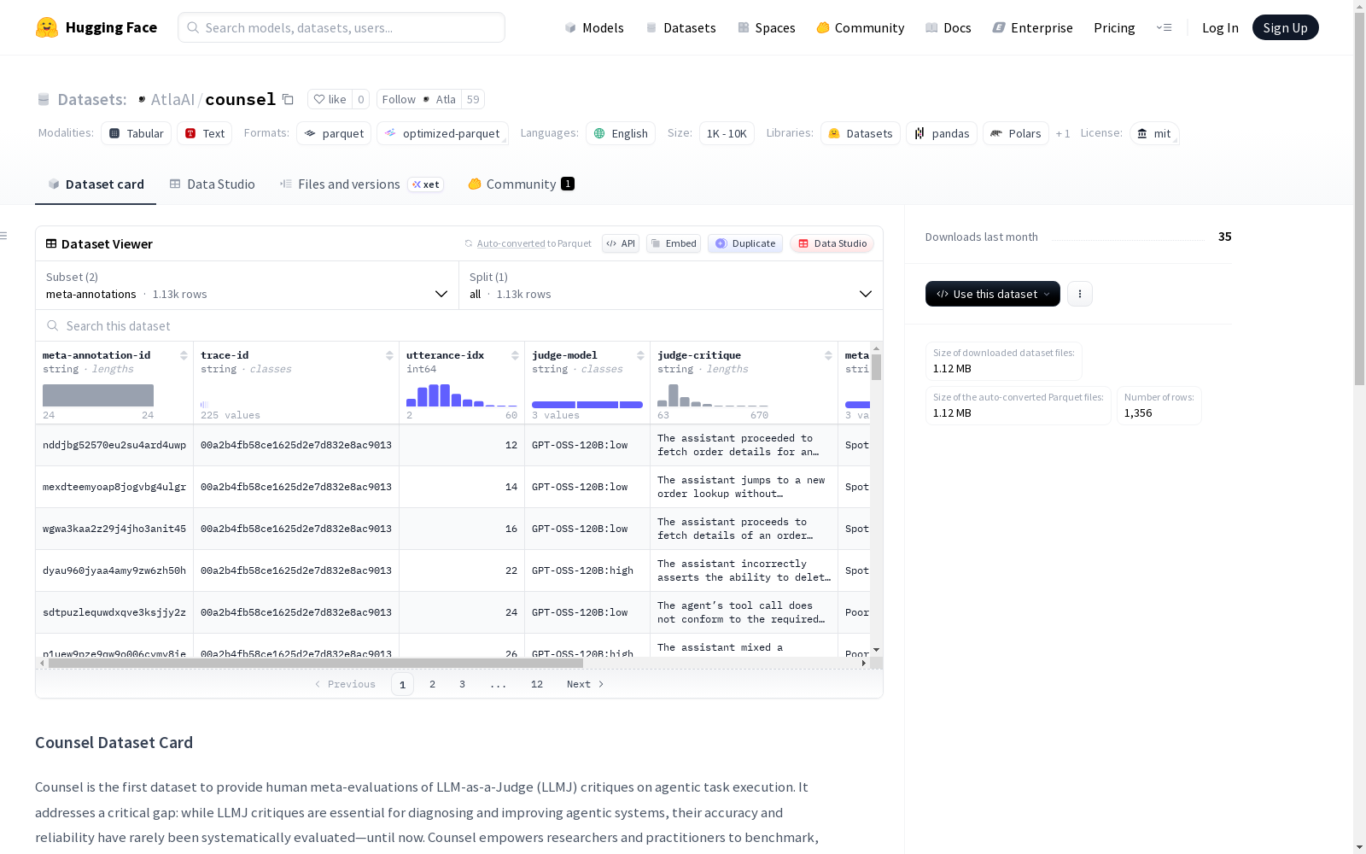Viewport: 1366px width, 854px height.
Task: Click the pandas library tag
Action: [942, 133]
